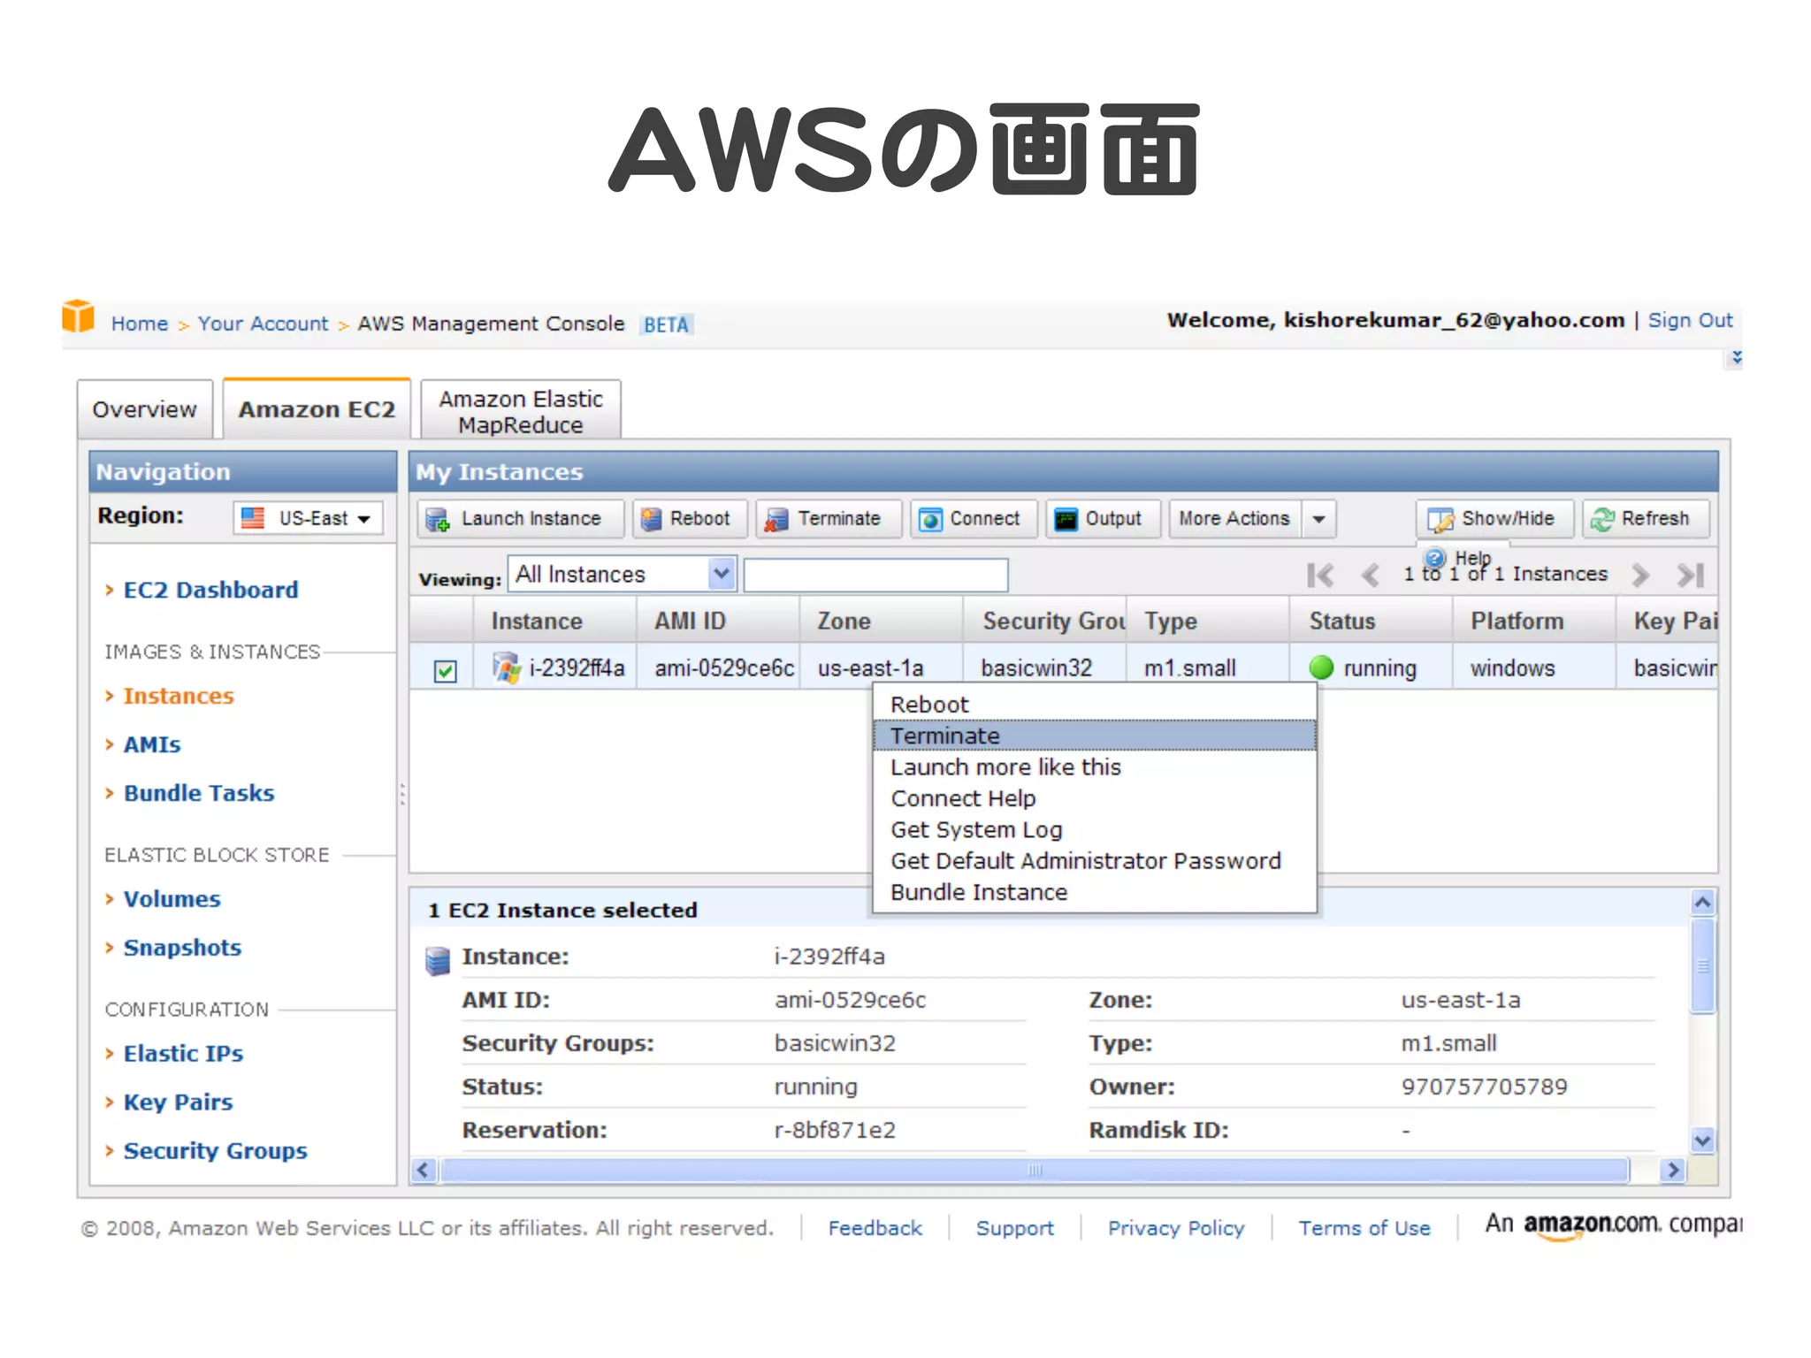Uncheck instance i-2392ff4a checkbox
Screen dimensions: 1811x1358
[x=446, y=670]
